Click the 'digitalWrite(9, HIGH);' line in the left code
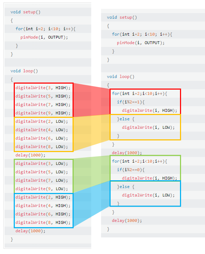The image size is (205, 254). point(43,113)
